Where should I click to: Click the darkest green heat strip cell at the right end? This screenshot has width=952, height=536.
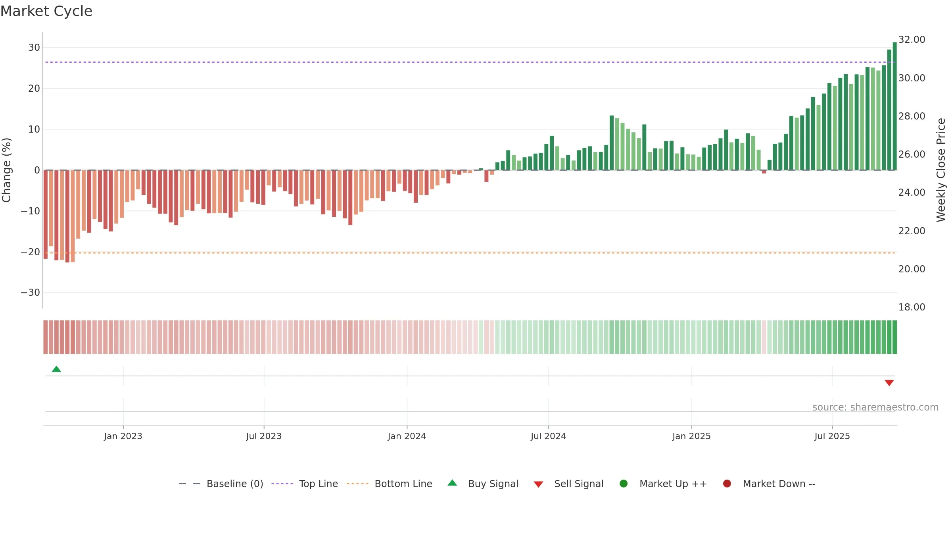click(894, 337)
